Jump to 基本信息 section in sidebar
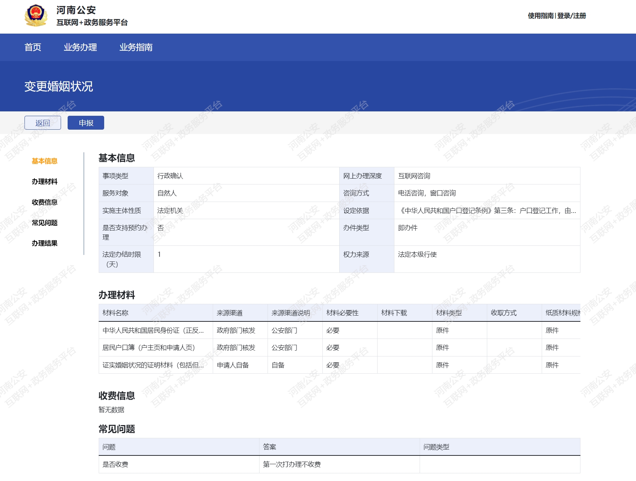 tap(45, 161)
